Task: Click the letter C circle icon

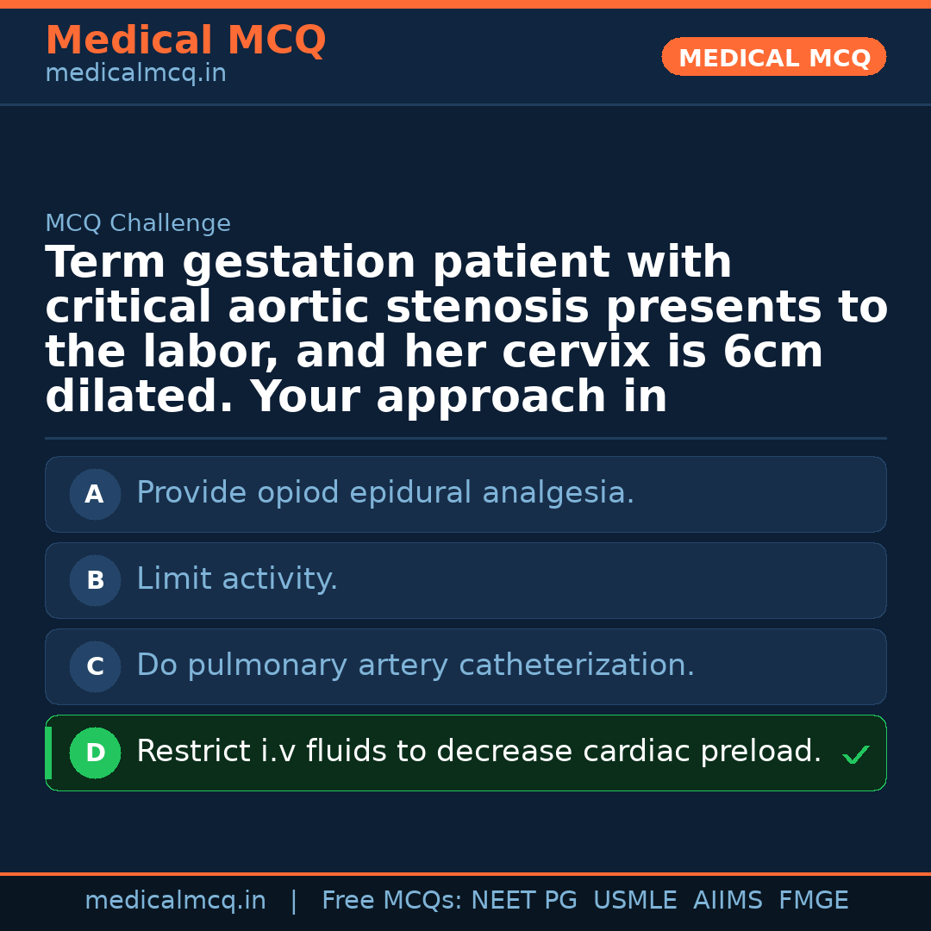Action: click(x=95, y=667)
